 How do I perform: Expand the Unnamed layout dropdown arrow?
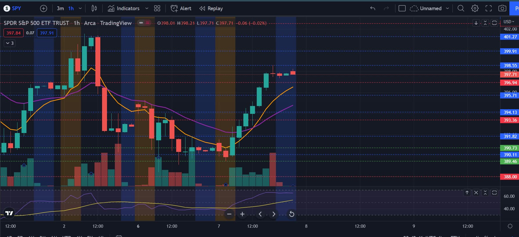(447, 8)
